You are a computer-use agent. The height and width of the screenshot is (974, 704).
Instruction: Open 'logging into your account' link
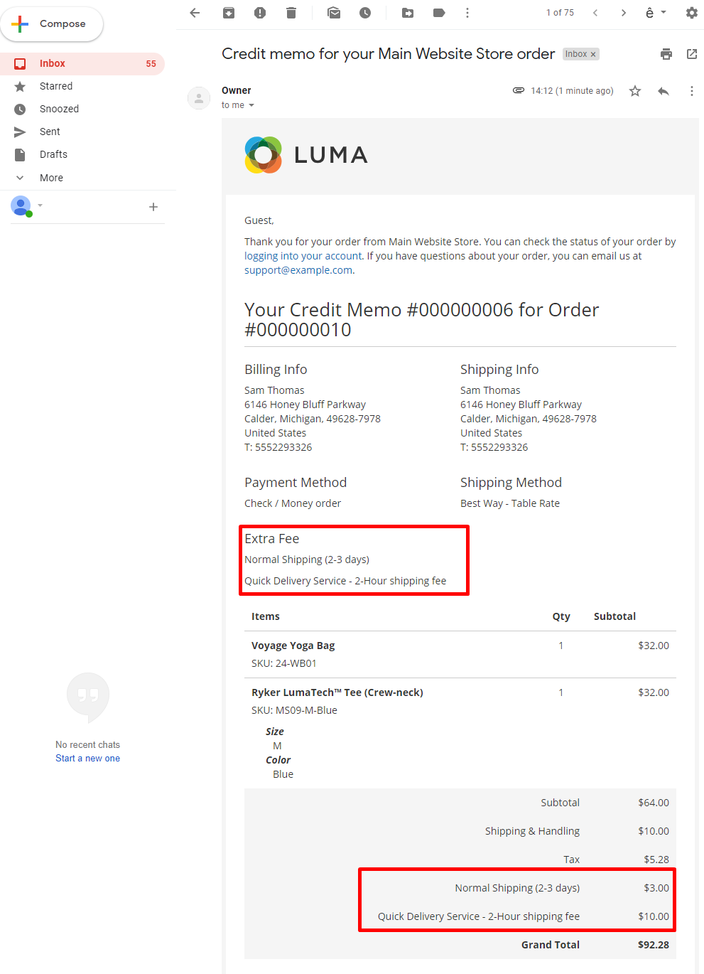coord(303,256)
